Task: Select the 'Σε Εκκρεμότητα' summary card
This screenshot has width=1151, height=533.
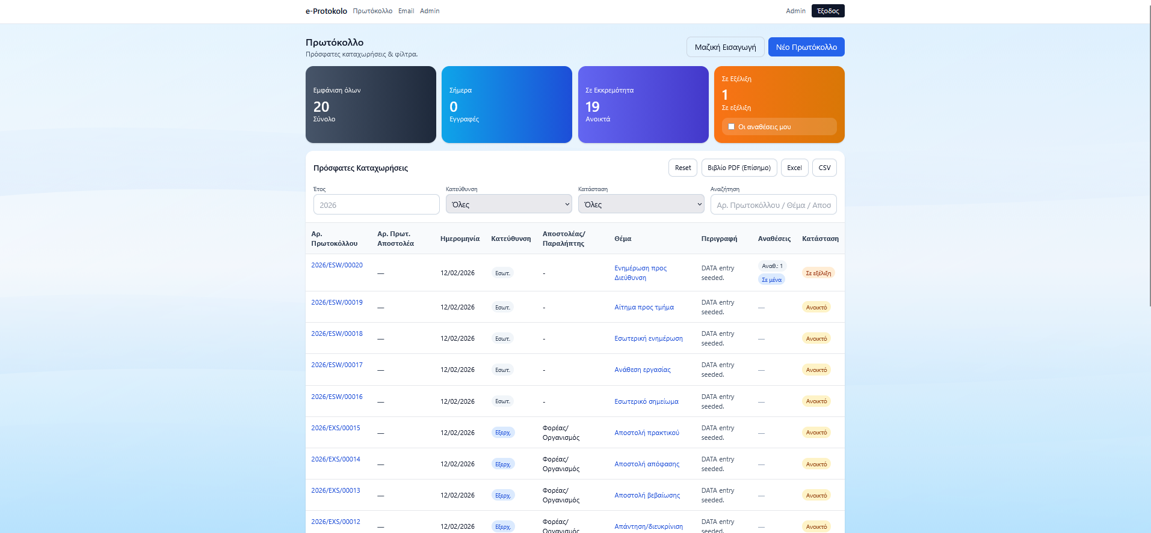Action: pos(643,105)
